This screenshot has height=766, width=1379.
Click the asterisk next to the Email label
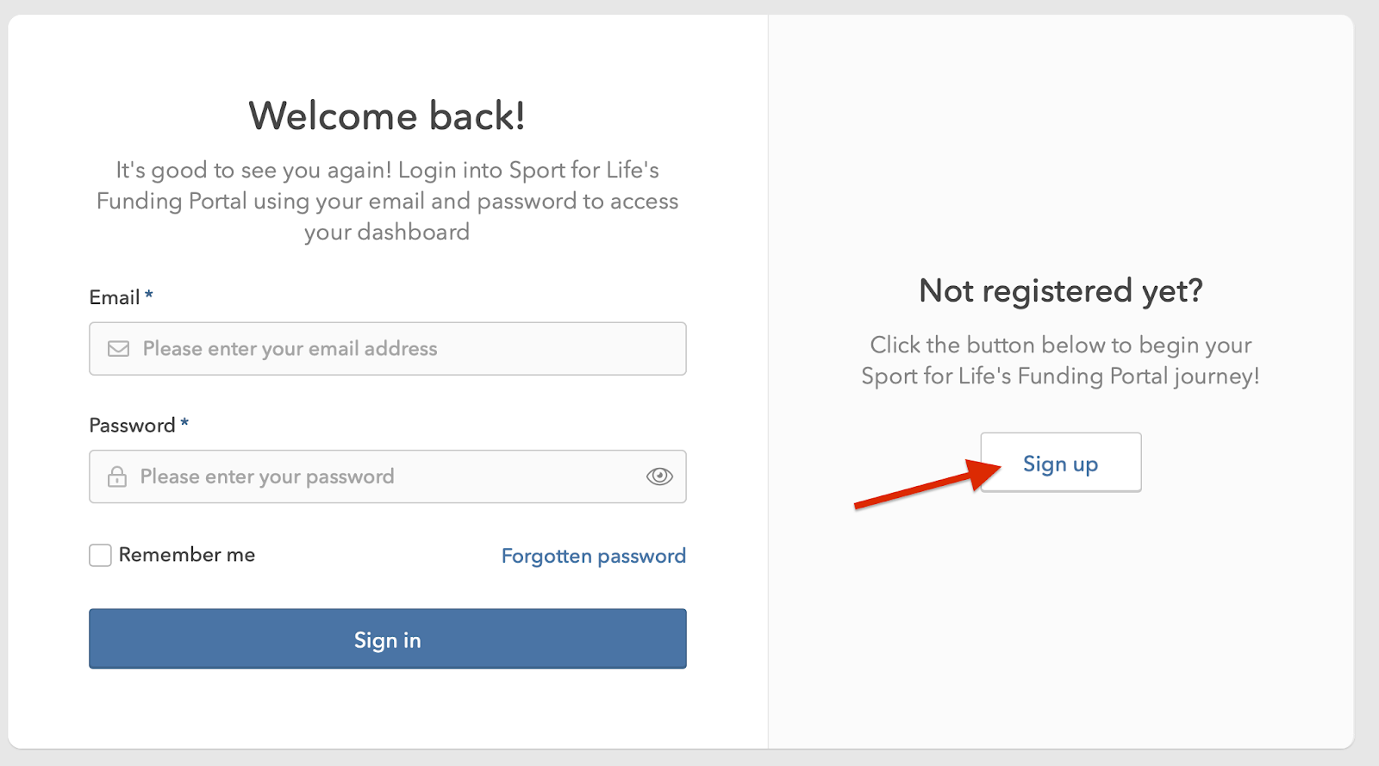149,296
